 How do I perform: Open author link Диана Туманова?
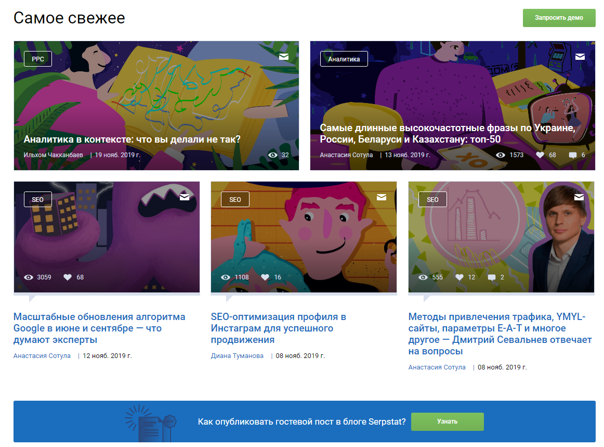point(237,355)
